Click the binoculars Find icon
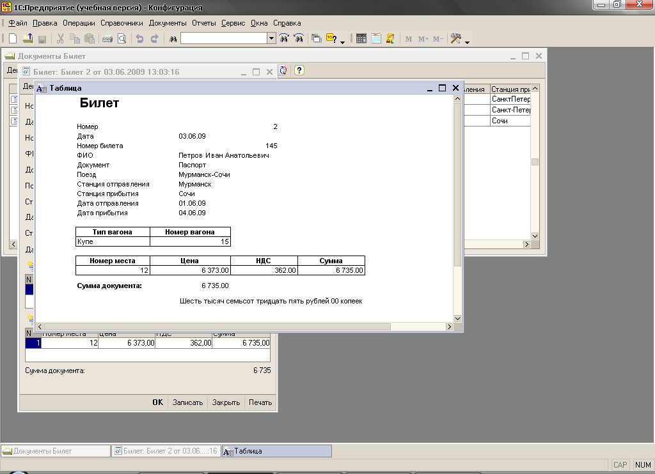Image resolution: width=655 pixels, height=474 pixels. click(173, 38)
